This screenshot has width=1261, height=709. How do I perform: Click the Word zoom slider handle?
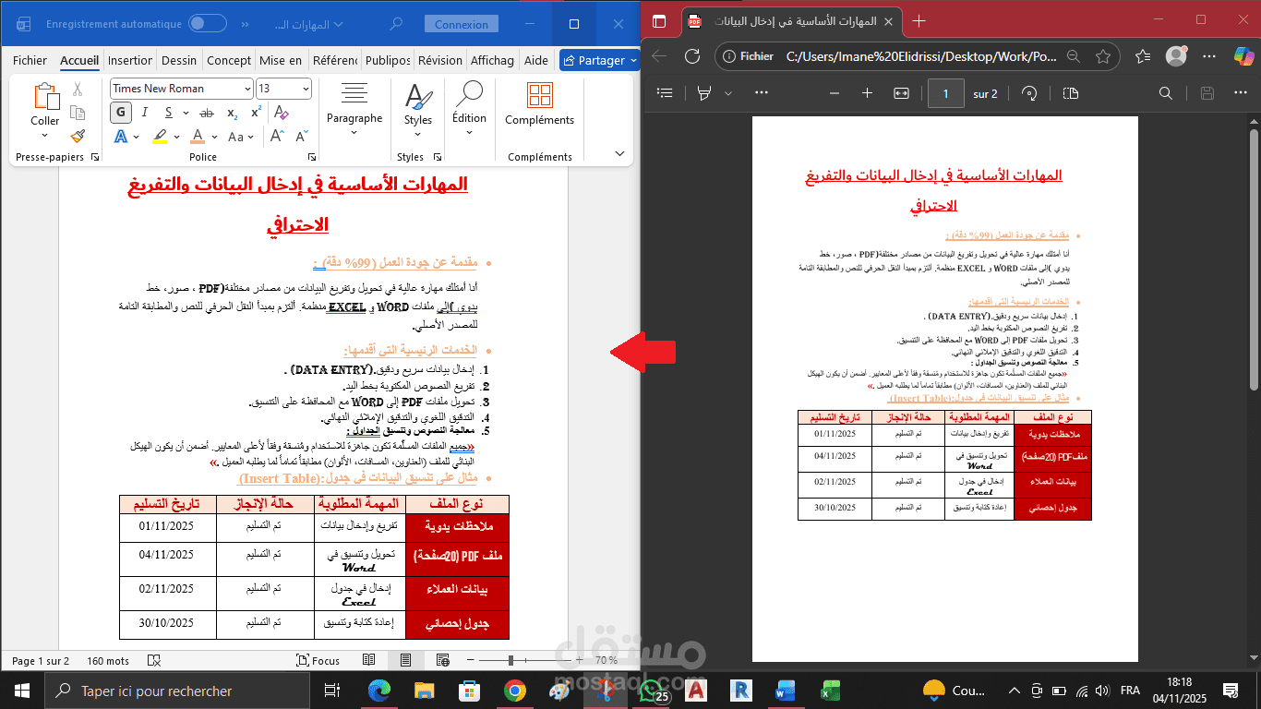tap(510, 661)
